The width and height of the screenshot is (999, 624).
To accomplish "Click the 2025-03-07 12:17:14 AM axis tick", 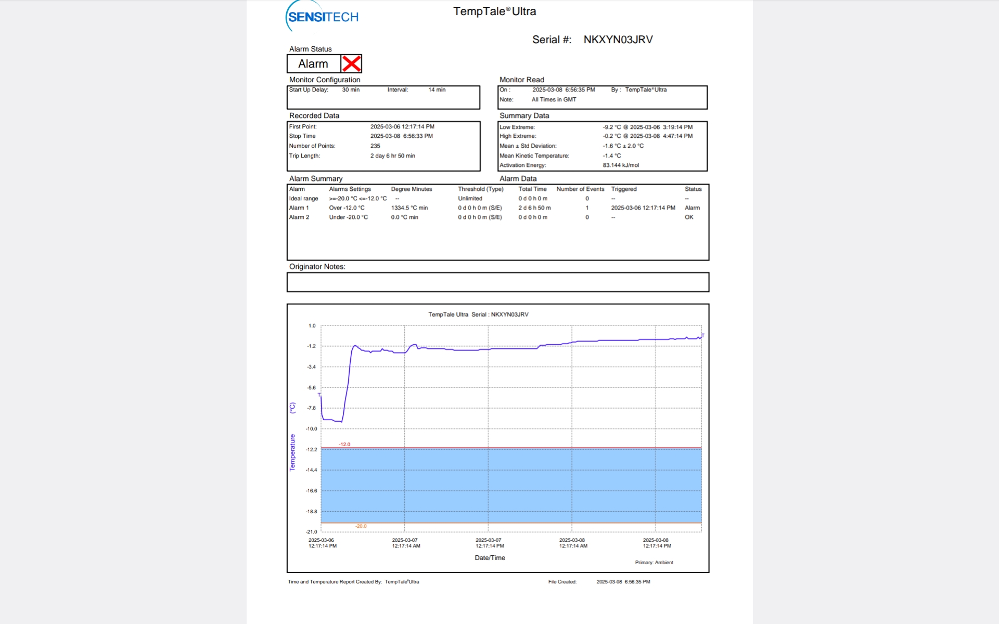I will click(406, 543).
